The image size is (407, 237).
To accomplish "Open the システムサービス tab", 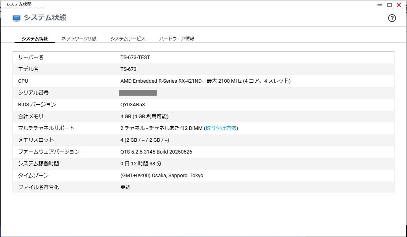I will pyautogui.click(x=128, y=39).
